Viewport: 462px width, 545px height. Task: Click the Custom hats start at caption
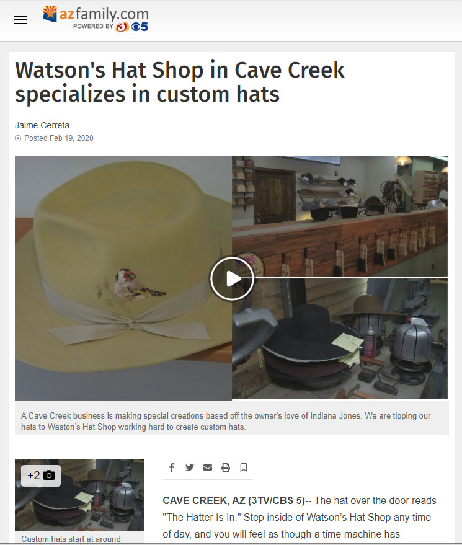(71, 539)
